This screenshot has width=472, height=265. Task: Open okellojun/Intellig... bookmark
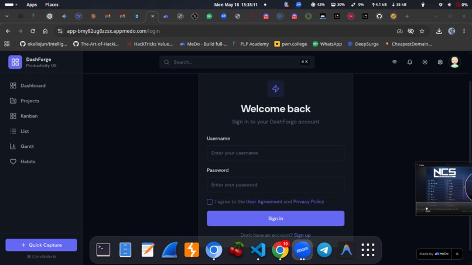coord(44,44)
